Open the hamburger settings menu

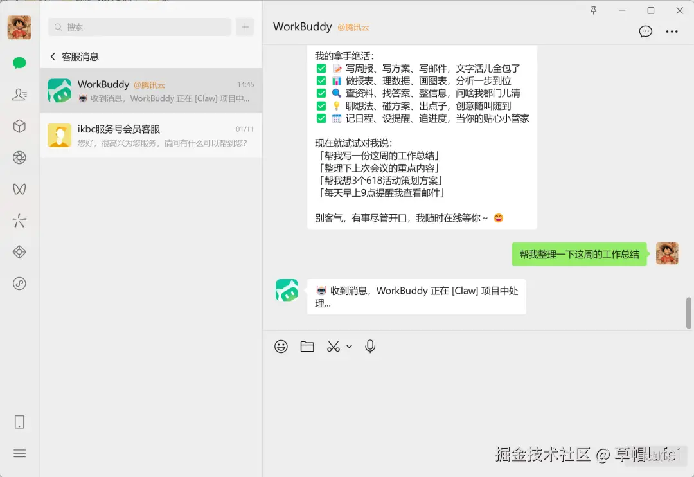pos(19,453)
